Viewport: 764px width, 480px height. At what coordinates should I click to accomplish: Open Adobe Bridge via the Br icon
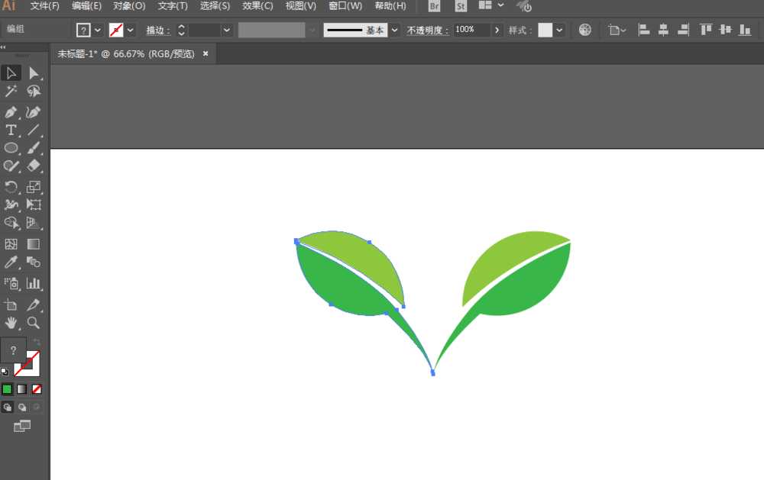coord(433,6)
